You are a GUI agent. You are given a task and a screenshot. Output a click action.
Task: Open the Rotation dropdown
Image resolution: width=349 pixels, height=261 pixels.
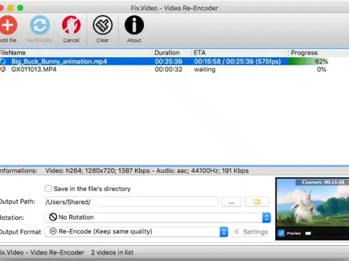pyautogui.click(x=158, y=217)
